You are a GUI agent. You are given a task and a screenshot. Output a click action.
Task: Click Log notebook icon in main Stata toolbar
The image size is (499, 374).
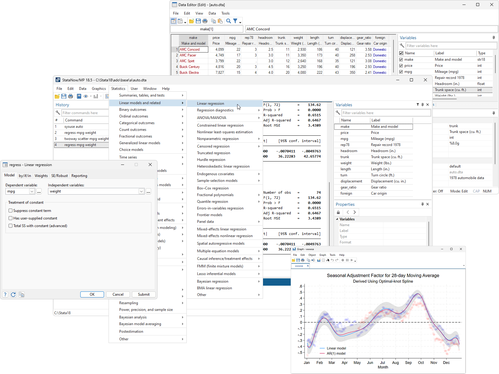(79, 96)
